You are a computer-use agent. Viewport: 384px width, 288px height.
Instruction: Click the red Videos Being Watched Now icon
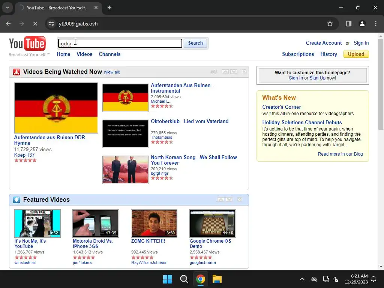click(16, 72)
